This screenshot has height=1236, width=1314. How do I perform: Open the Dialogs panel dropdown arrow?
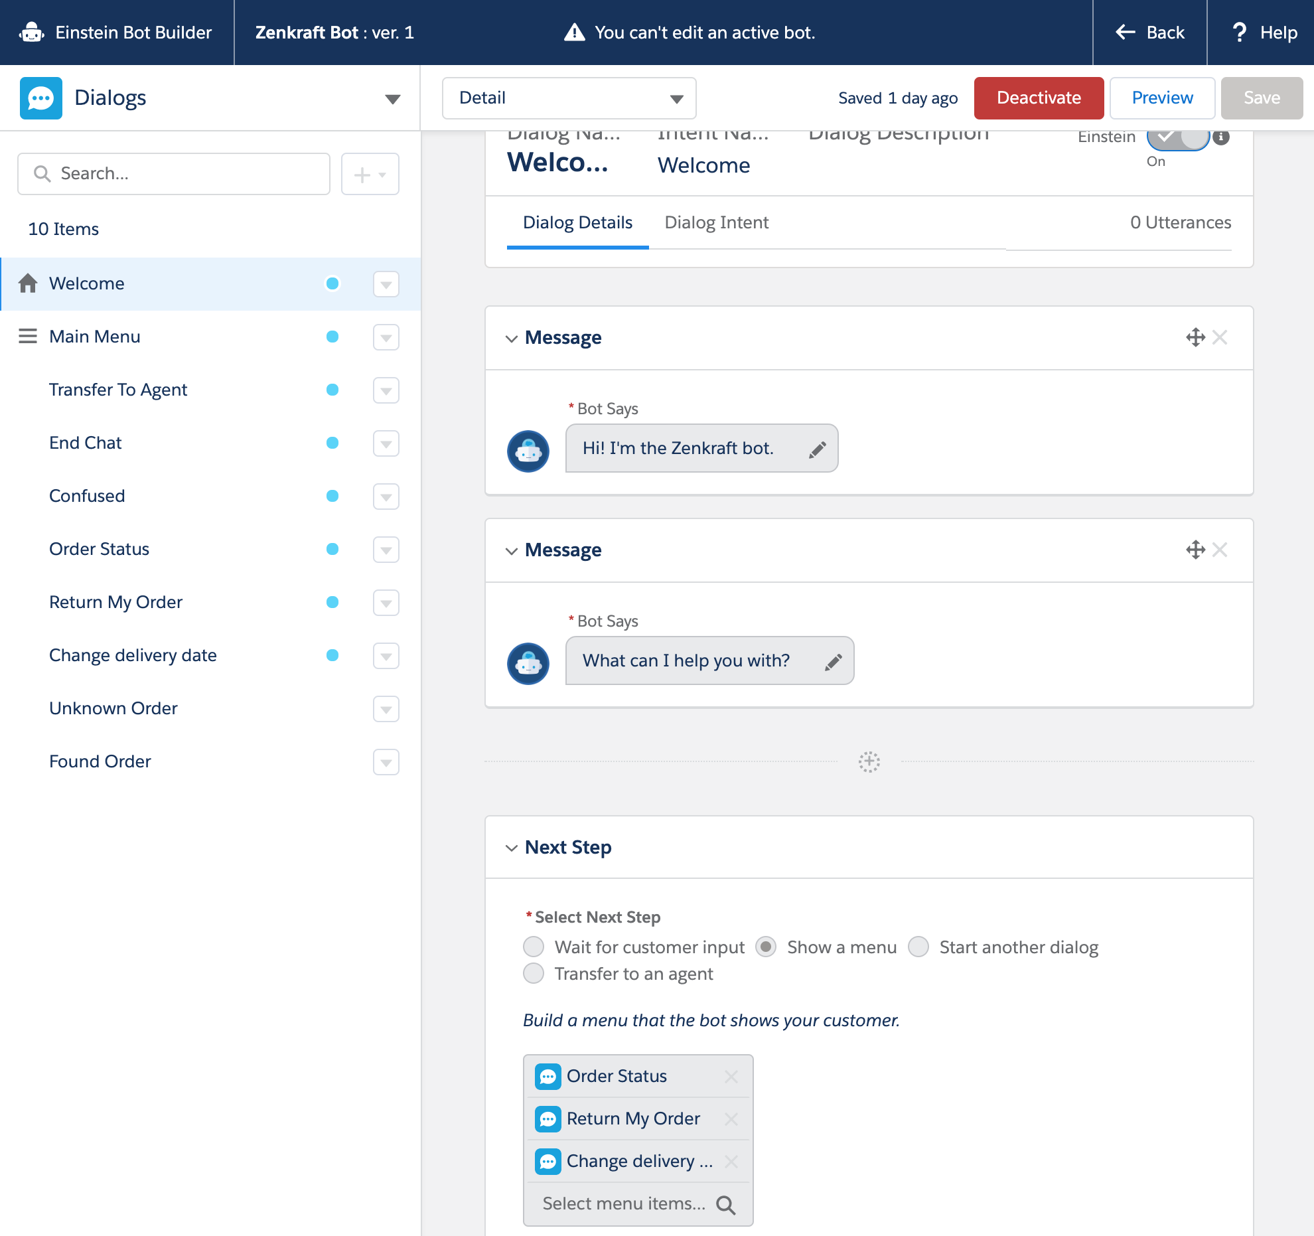coord(393,99)
